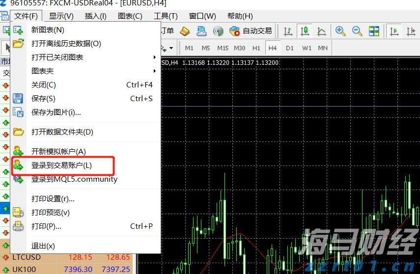Click the zoom out magnifier icon
This screenshot has height=274, width=420.
[357, 31]
